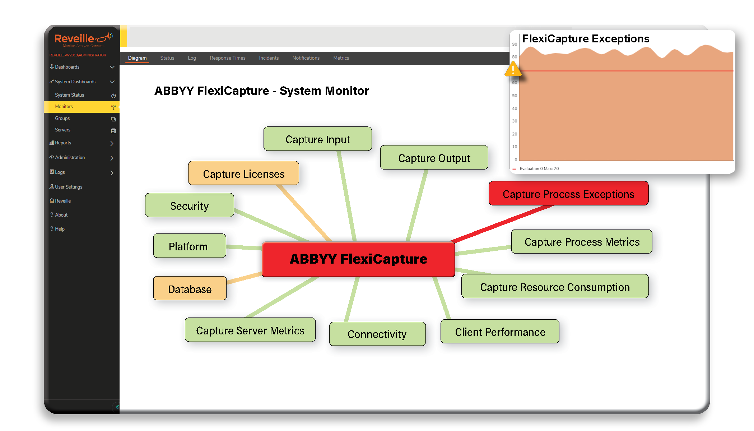Click the User Settings person icon
This screenshot has width=754, height=431.
tap(52, 187)
